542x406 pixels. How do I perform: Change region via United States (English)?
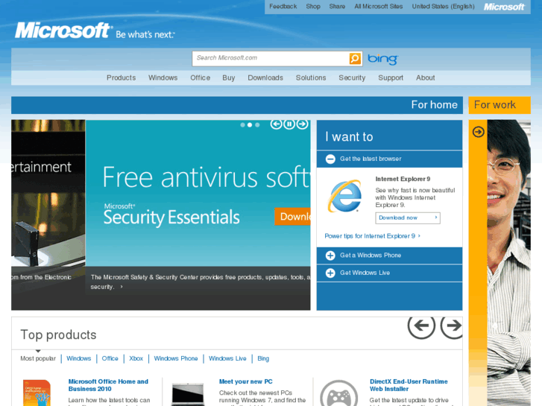pyautogui.click(x=443, y=7)
